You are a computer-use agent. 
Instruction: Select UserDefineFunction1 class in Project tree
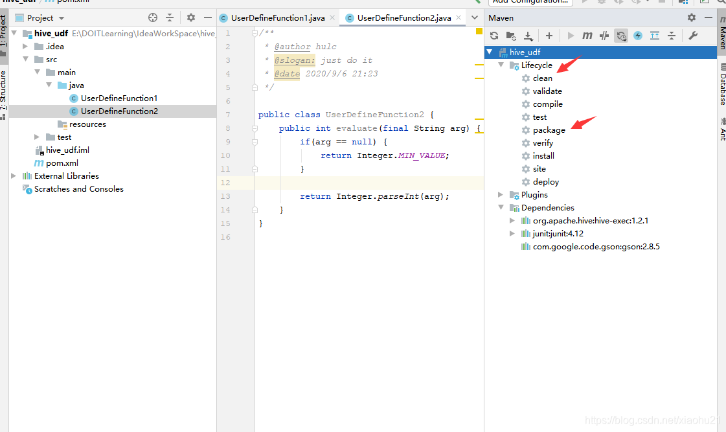click(x=119, y=98)
